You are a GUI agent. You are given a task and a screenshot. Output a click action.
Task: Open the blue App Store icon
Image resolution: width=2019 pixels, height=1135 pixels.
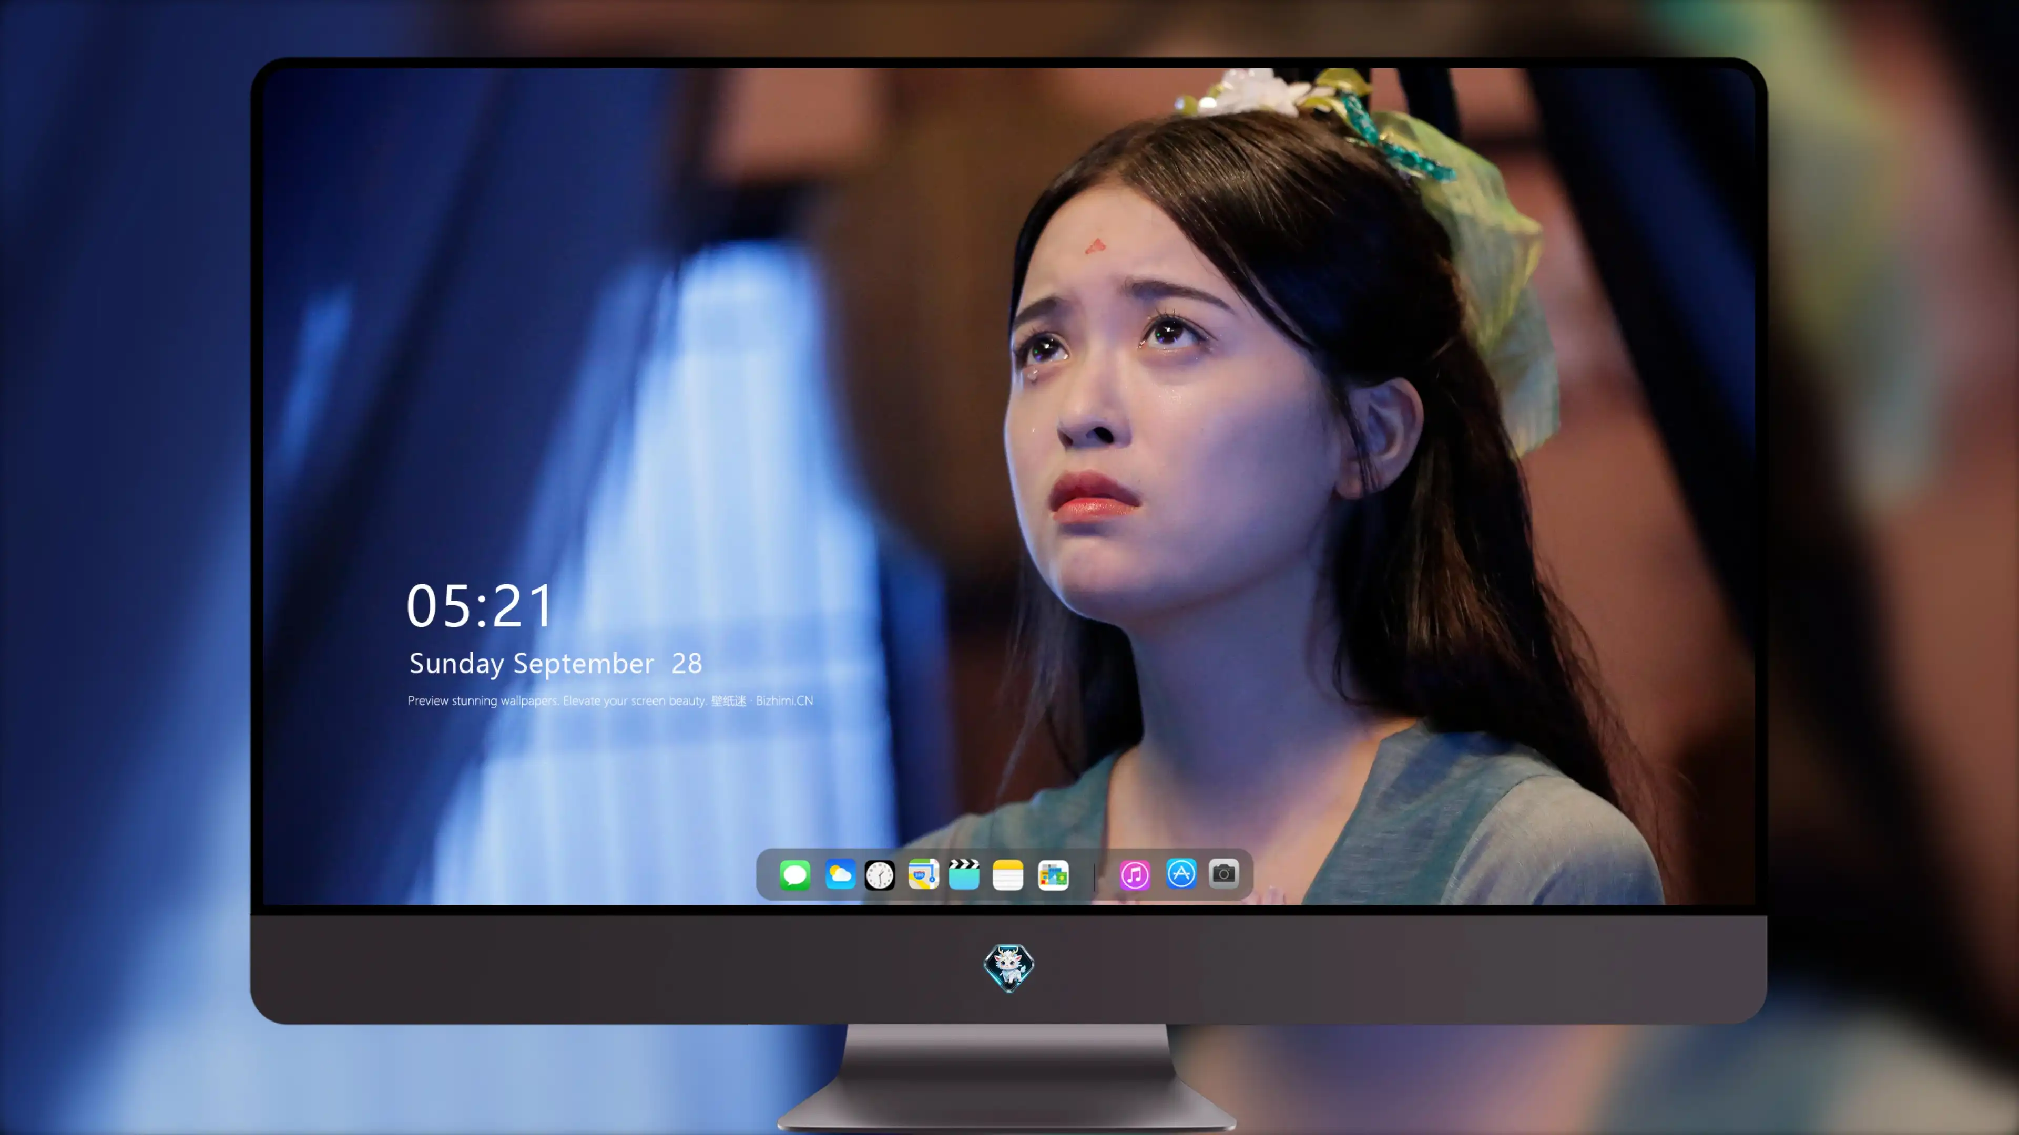click(x=1181, y=873)
